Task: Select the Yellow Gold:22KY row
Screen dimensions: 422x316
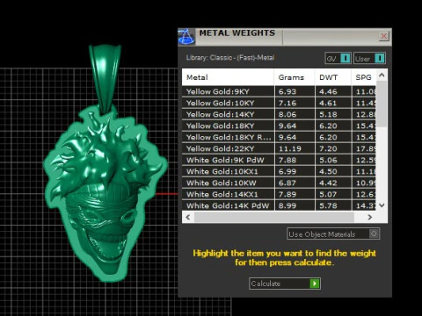Action: (x=279, y=148)
